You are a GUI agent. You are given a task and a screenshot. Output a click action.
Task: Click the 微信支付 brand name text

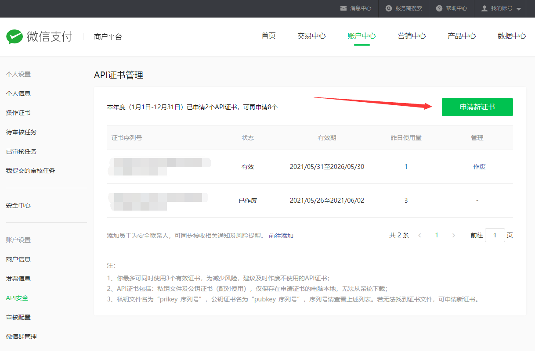49,36
